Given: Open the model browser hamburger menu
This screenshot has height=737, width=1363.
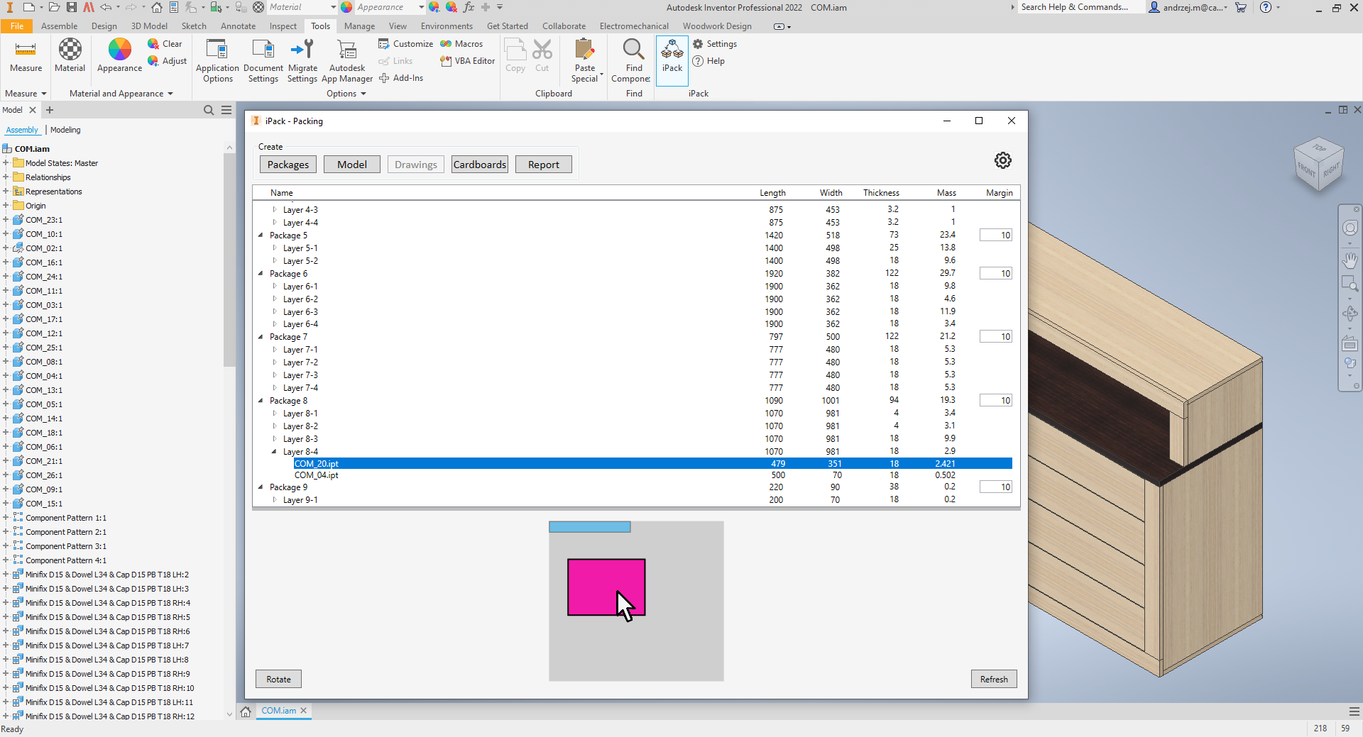Looking at the screenshot, I should (x=226, y=110).
